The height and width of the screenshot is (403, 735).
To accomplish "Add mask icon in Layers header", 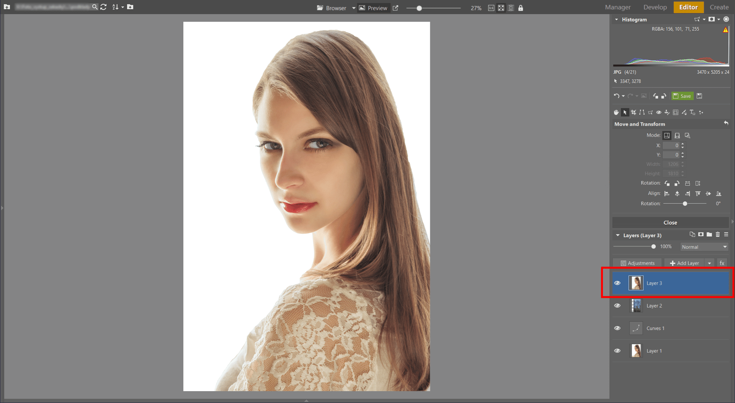I will point(701,235).
